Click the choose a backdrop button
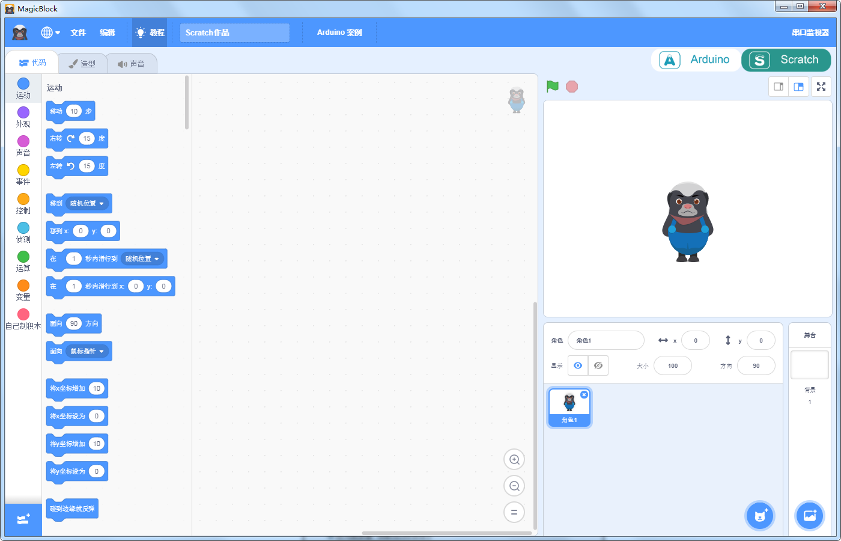This screenshot has height=541, width=841. pos(810,516)
